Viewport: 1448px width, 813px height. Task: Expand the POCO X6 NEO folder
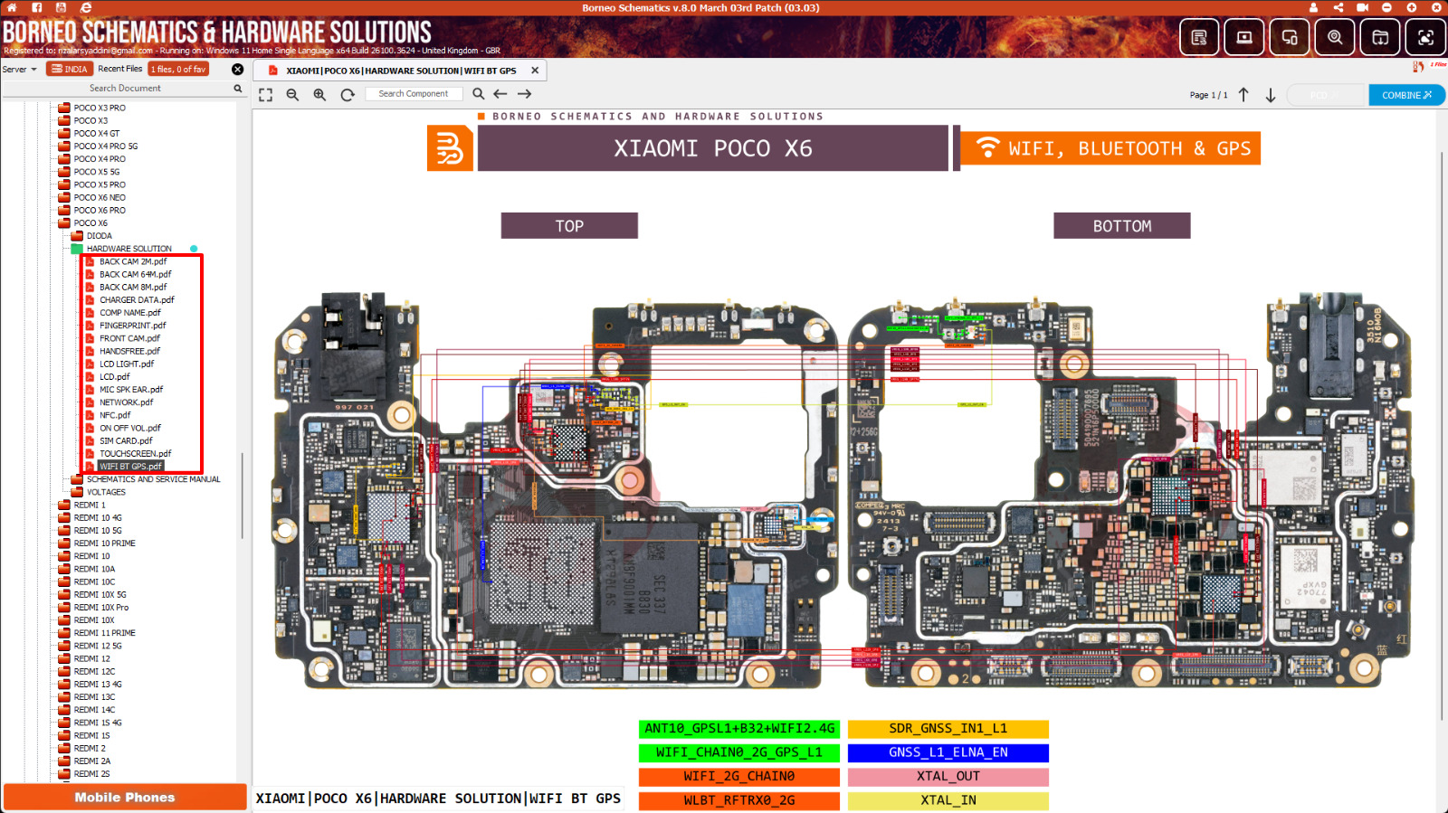[64, 197]
